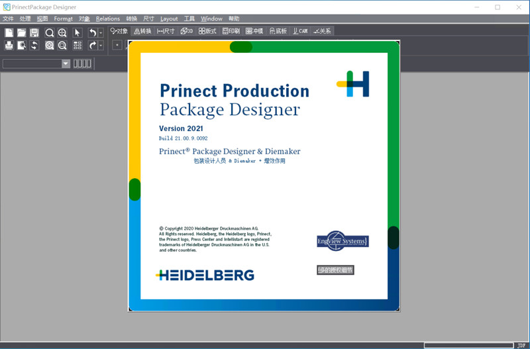This screenshot has height=349, width=530.
Task: Click the Redo arrow icon
Action: coord(93,45)
